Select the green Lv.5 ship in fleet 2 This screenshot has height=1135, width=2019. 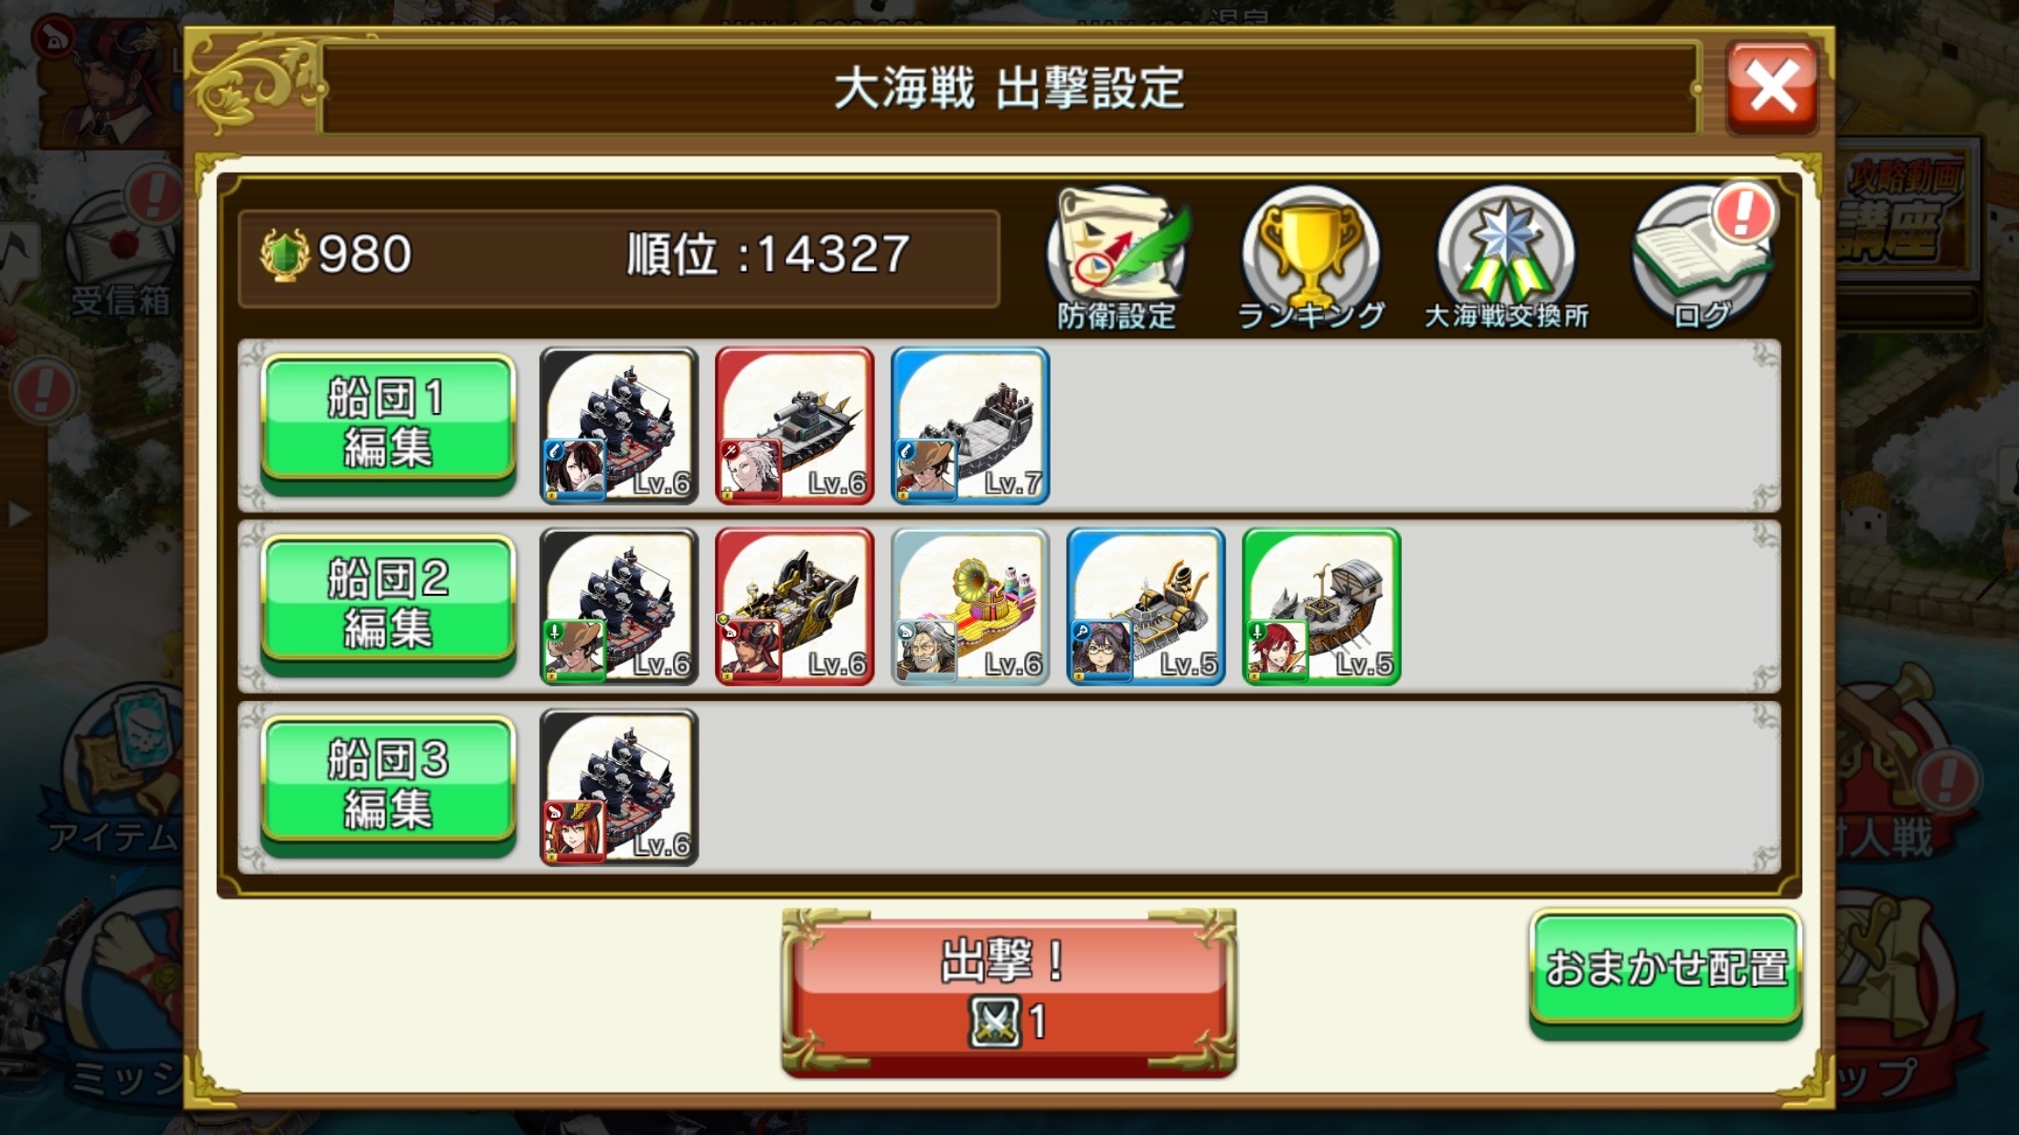[1321, 606]
